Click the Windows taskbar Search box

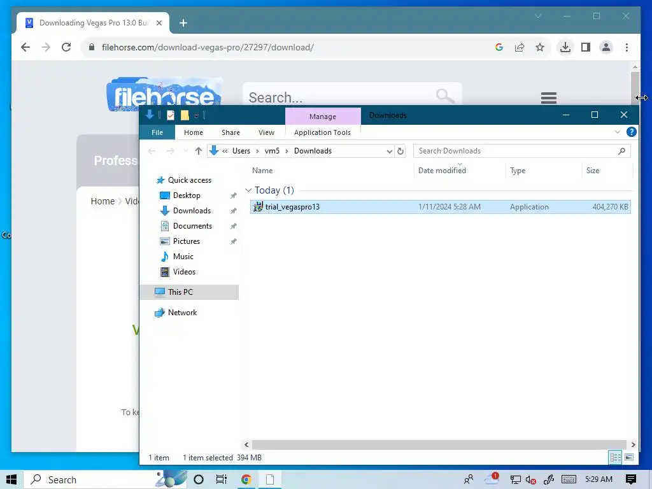(106, 479)
